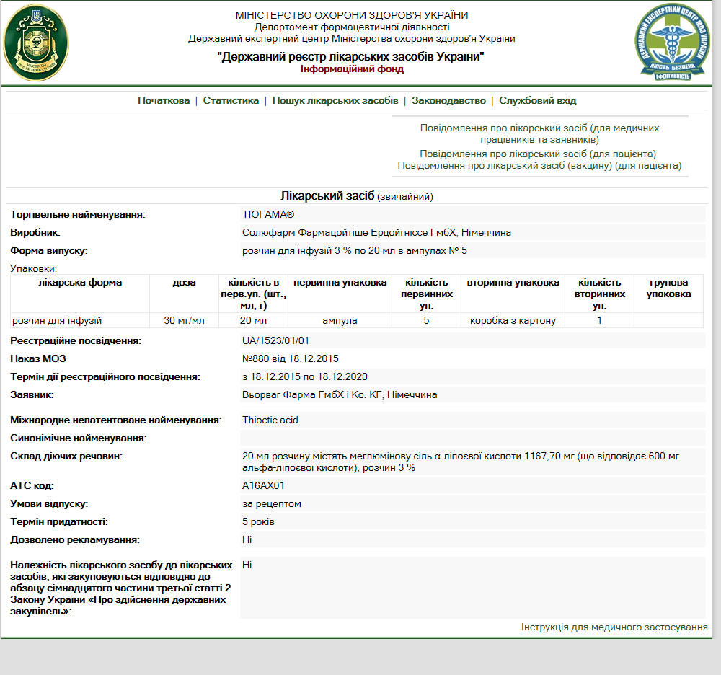The height and width of the screenshot is (675, 721).
Task: Open the vaccine (вакцину) notification link
Action: click(x=539, y=166)
